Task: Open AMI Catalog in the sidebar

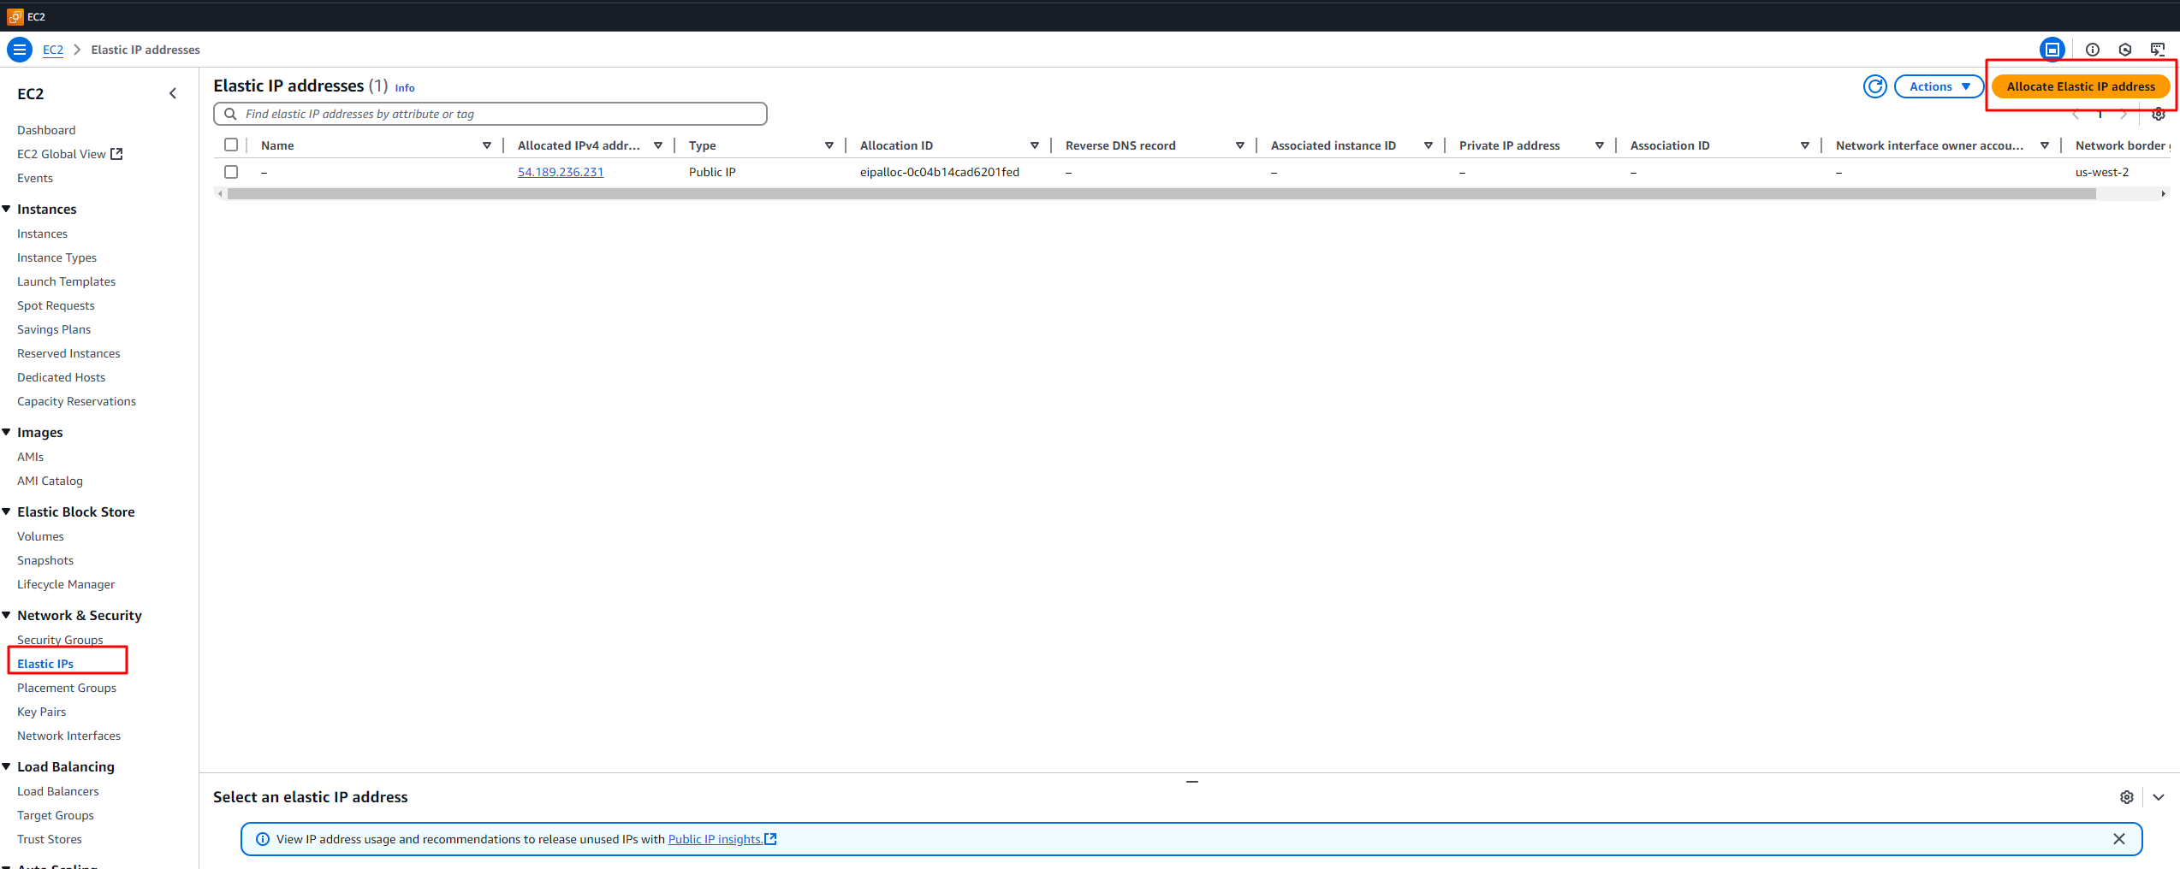Action: coord(50,481)
